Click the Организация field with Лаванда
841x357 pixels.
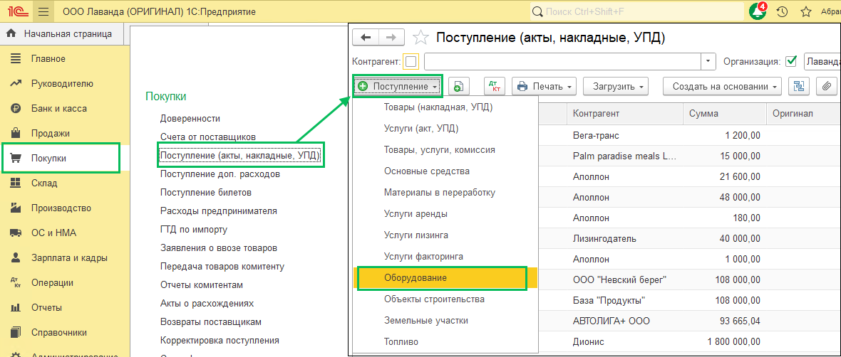click(x=822, y=62)
